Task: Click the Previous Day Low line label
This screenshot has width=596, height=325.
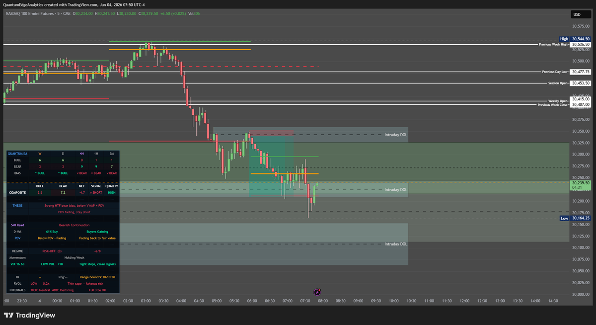Action: (x=554, y=72)
